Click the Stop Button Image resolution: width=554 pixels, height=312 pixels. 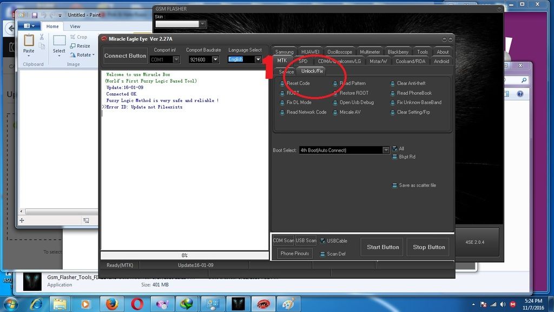(x=428, y=247)
